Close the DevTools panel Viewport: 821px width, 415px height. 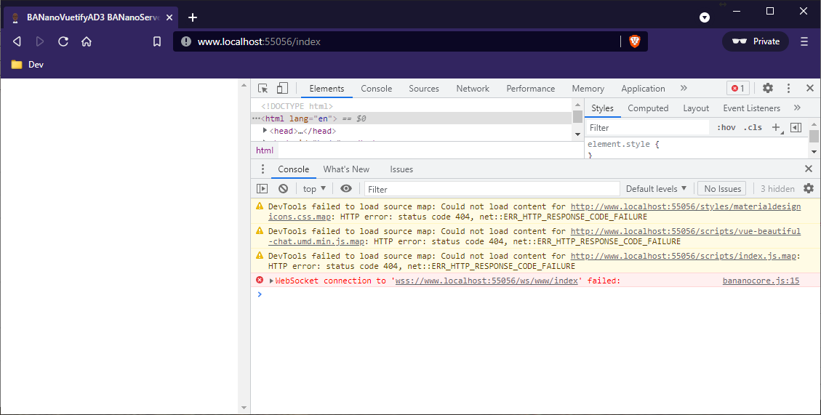(x=810, y=88)
